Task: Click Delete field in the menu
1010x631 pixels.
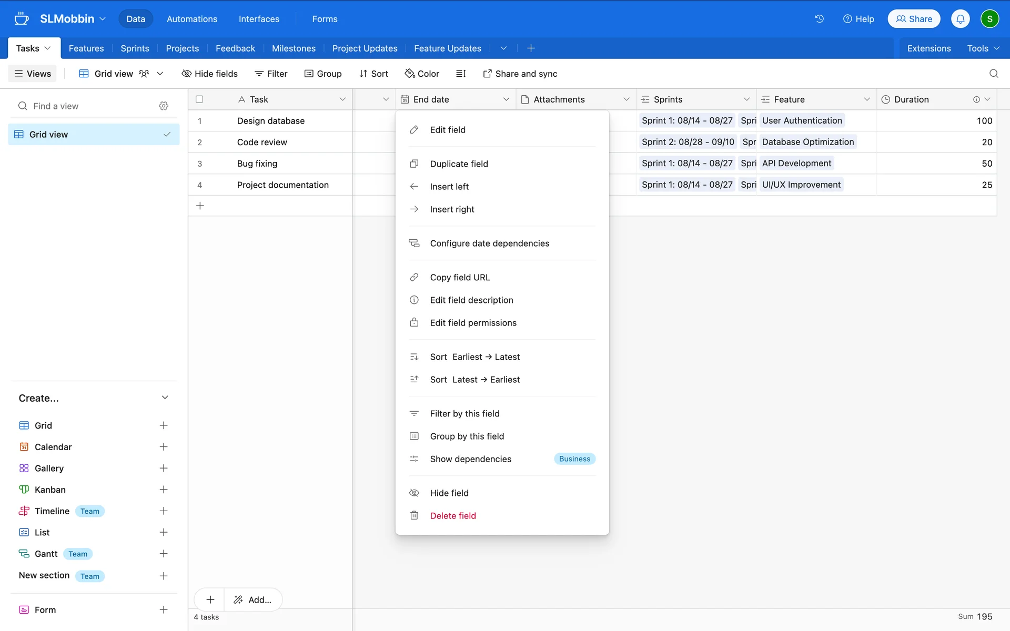Action: (x=452, y=516)
